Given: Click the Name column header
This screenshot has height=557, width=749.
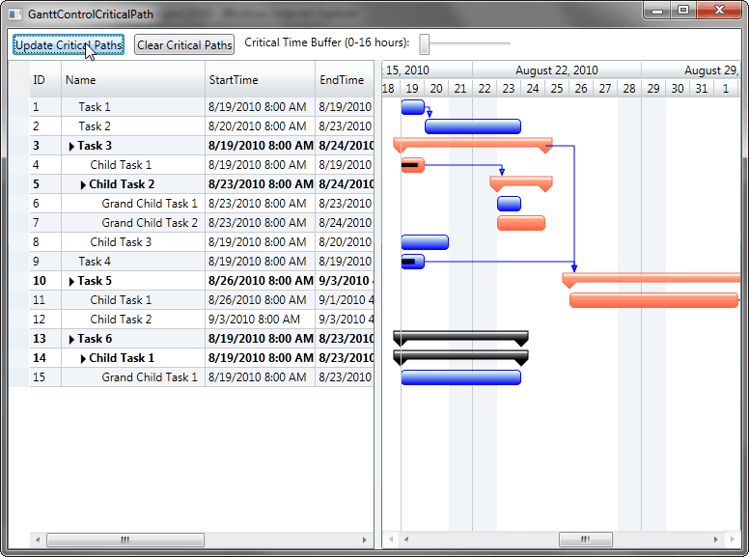Looking at the screenshot, I should click(x=133, y=80).
